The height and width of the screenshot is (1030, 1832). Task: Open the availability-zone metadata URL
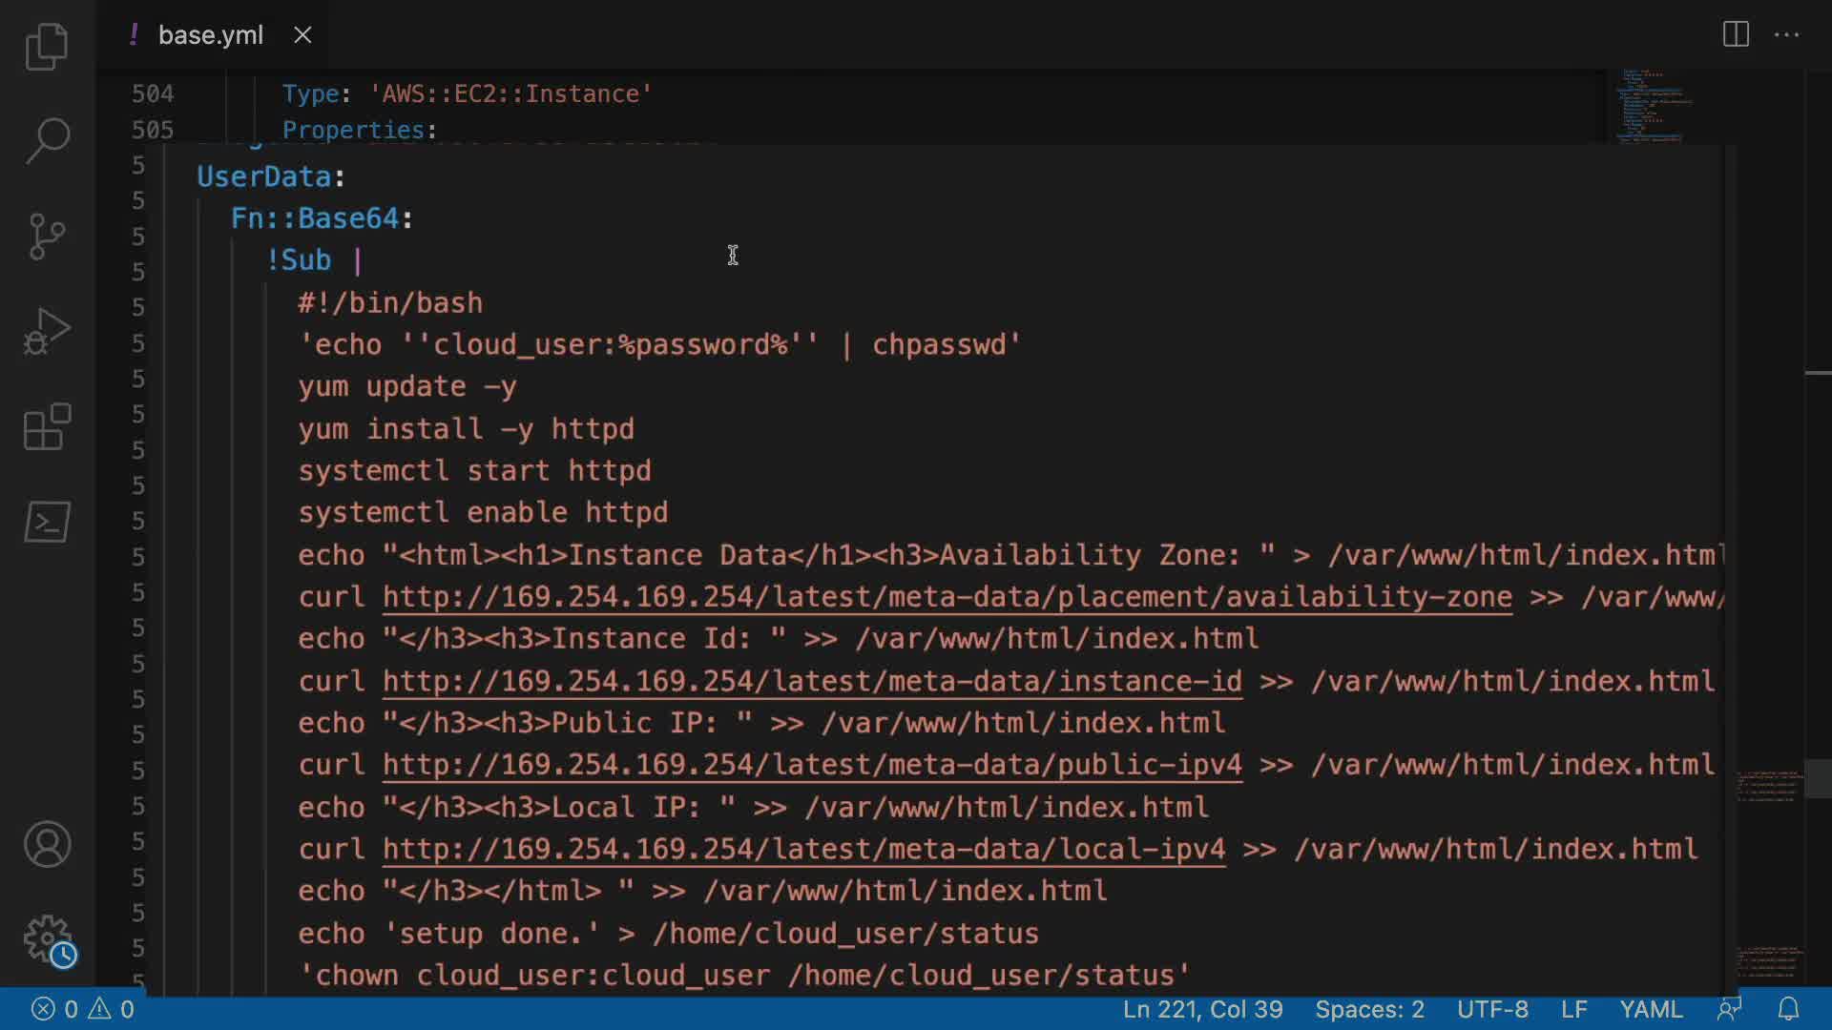click(x=947, y=597)
